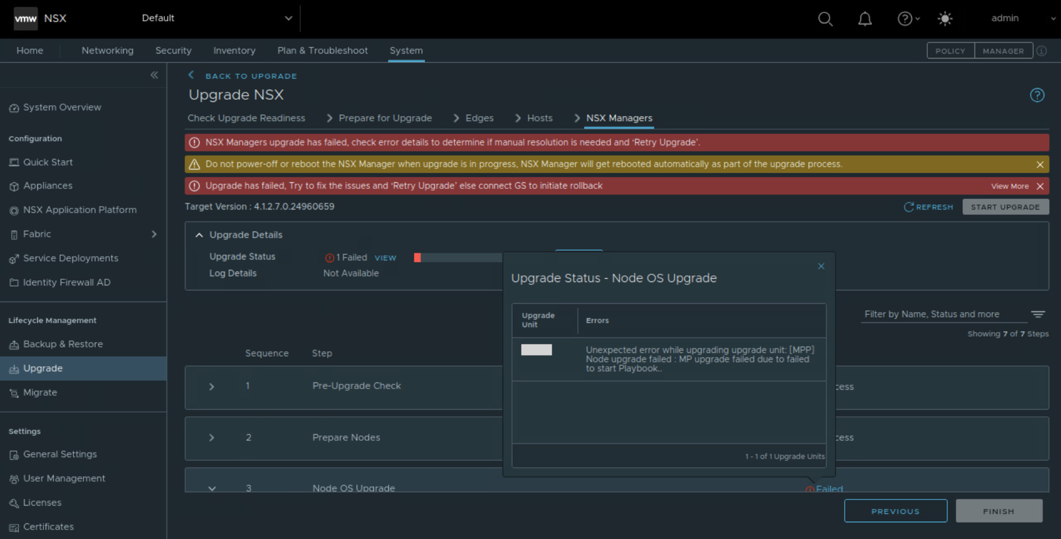Collapse the left navigation sidebar
This screenshot has width=1061, height=539.
coord(154,75)
